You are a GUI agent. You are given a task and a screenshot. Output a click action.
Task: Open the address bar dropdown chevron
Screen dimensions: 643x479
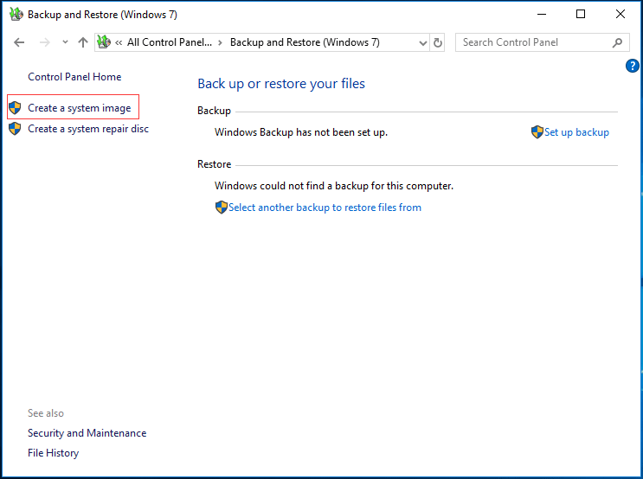coord(423,42)
